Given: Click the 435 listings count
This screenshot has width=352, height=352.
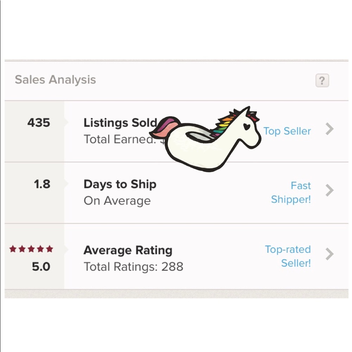Looking at the screenshot, I should [39, 123].
